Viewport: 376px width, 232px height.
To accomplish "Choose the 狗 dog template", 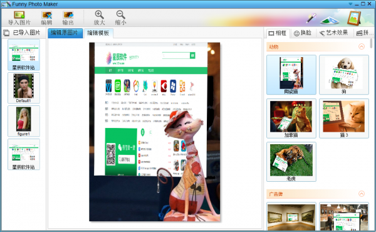I will (x=344, y=75).
